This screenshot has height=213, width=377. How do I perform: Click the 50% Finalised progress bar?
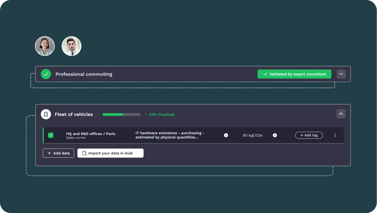(121, 115)
